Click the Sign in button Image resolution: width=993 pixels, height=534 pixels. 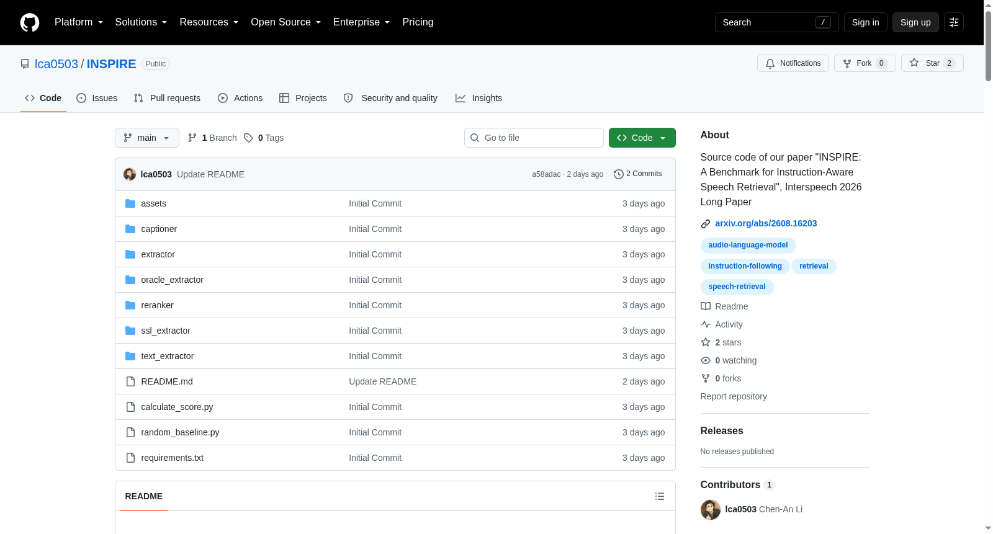coord(866,22)
